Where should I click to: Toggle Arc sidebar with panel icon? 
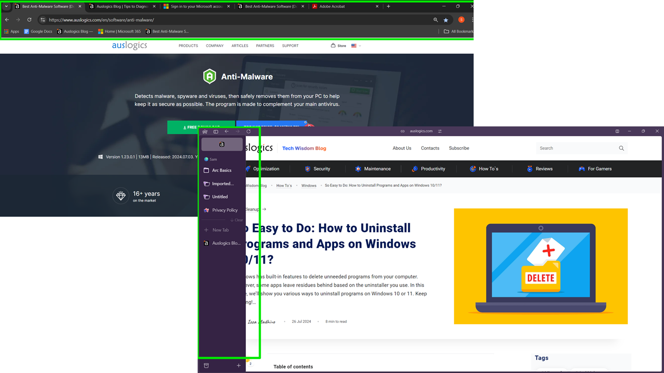(x=216, y=132)
